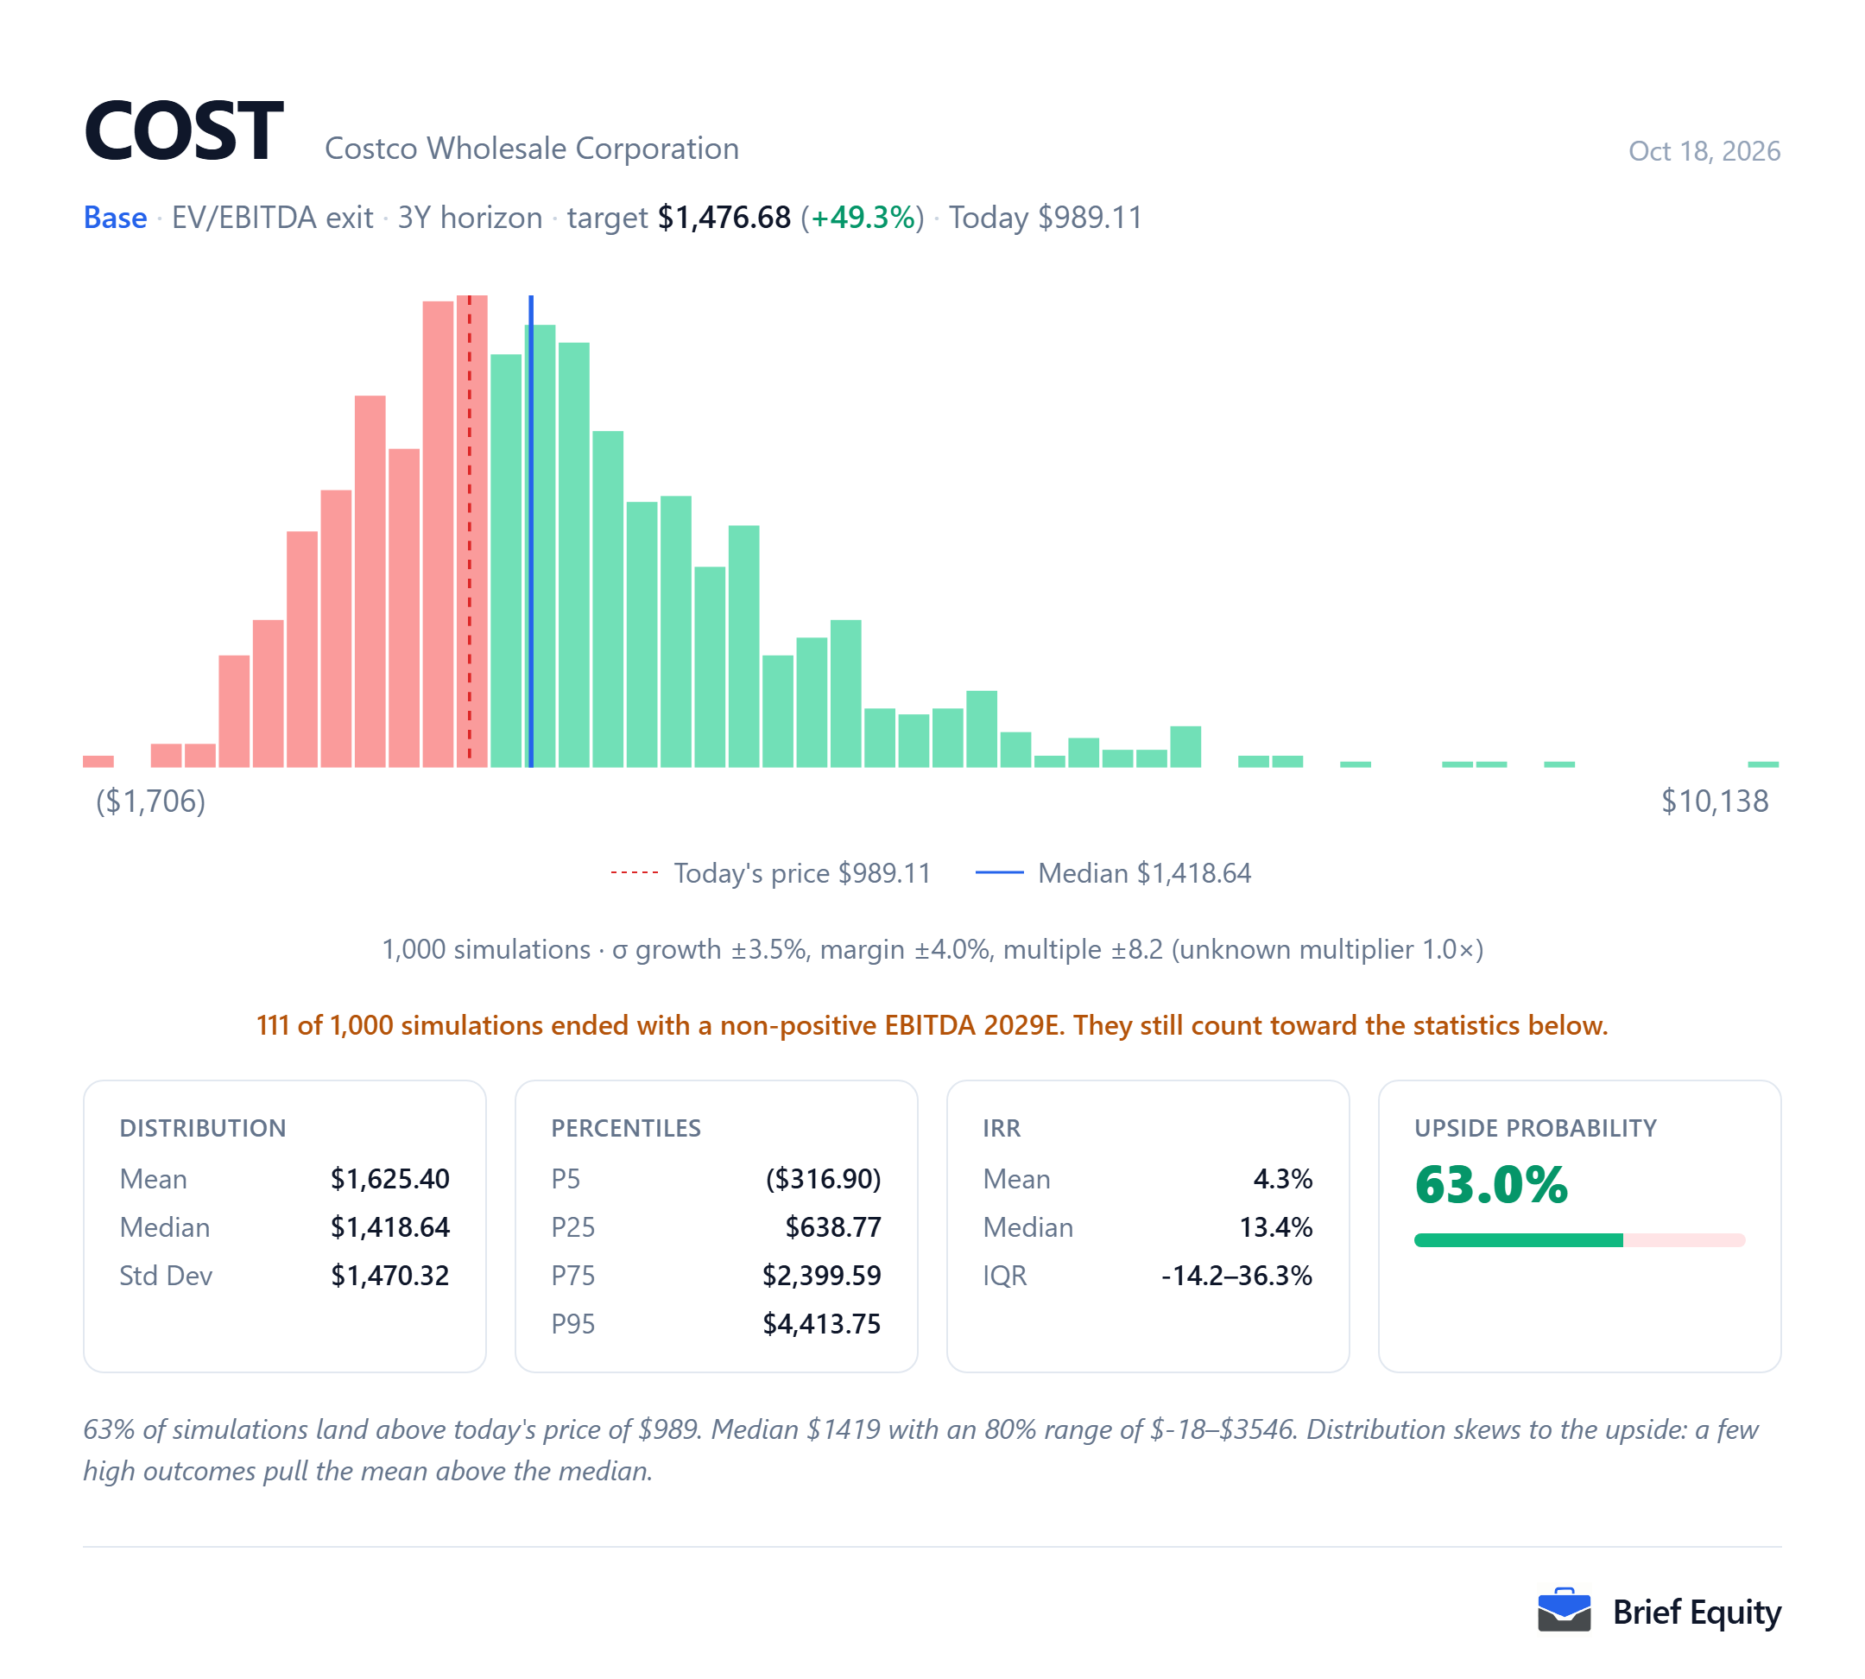Click the COST ticker heading
The height and width of the screenshot is (1679, 1865).
coord(184,131)
